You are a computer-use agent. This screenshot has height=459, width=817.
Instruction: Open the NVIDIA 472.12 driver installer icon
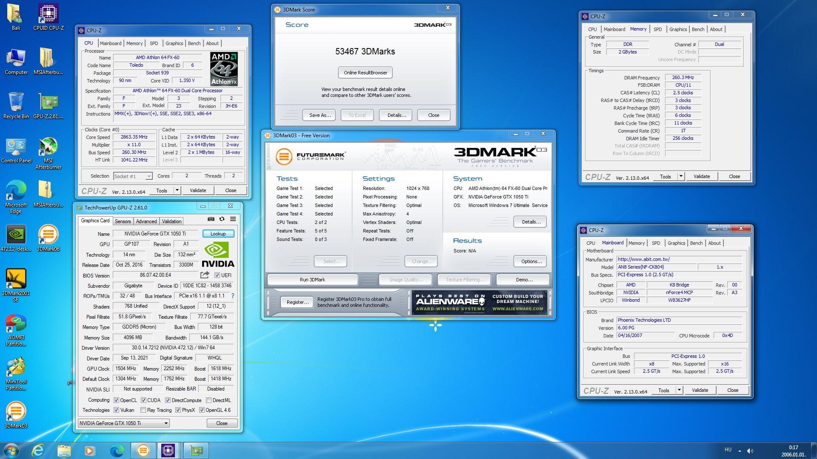click(16, 238)
